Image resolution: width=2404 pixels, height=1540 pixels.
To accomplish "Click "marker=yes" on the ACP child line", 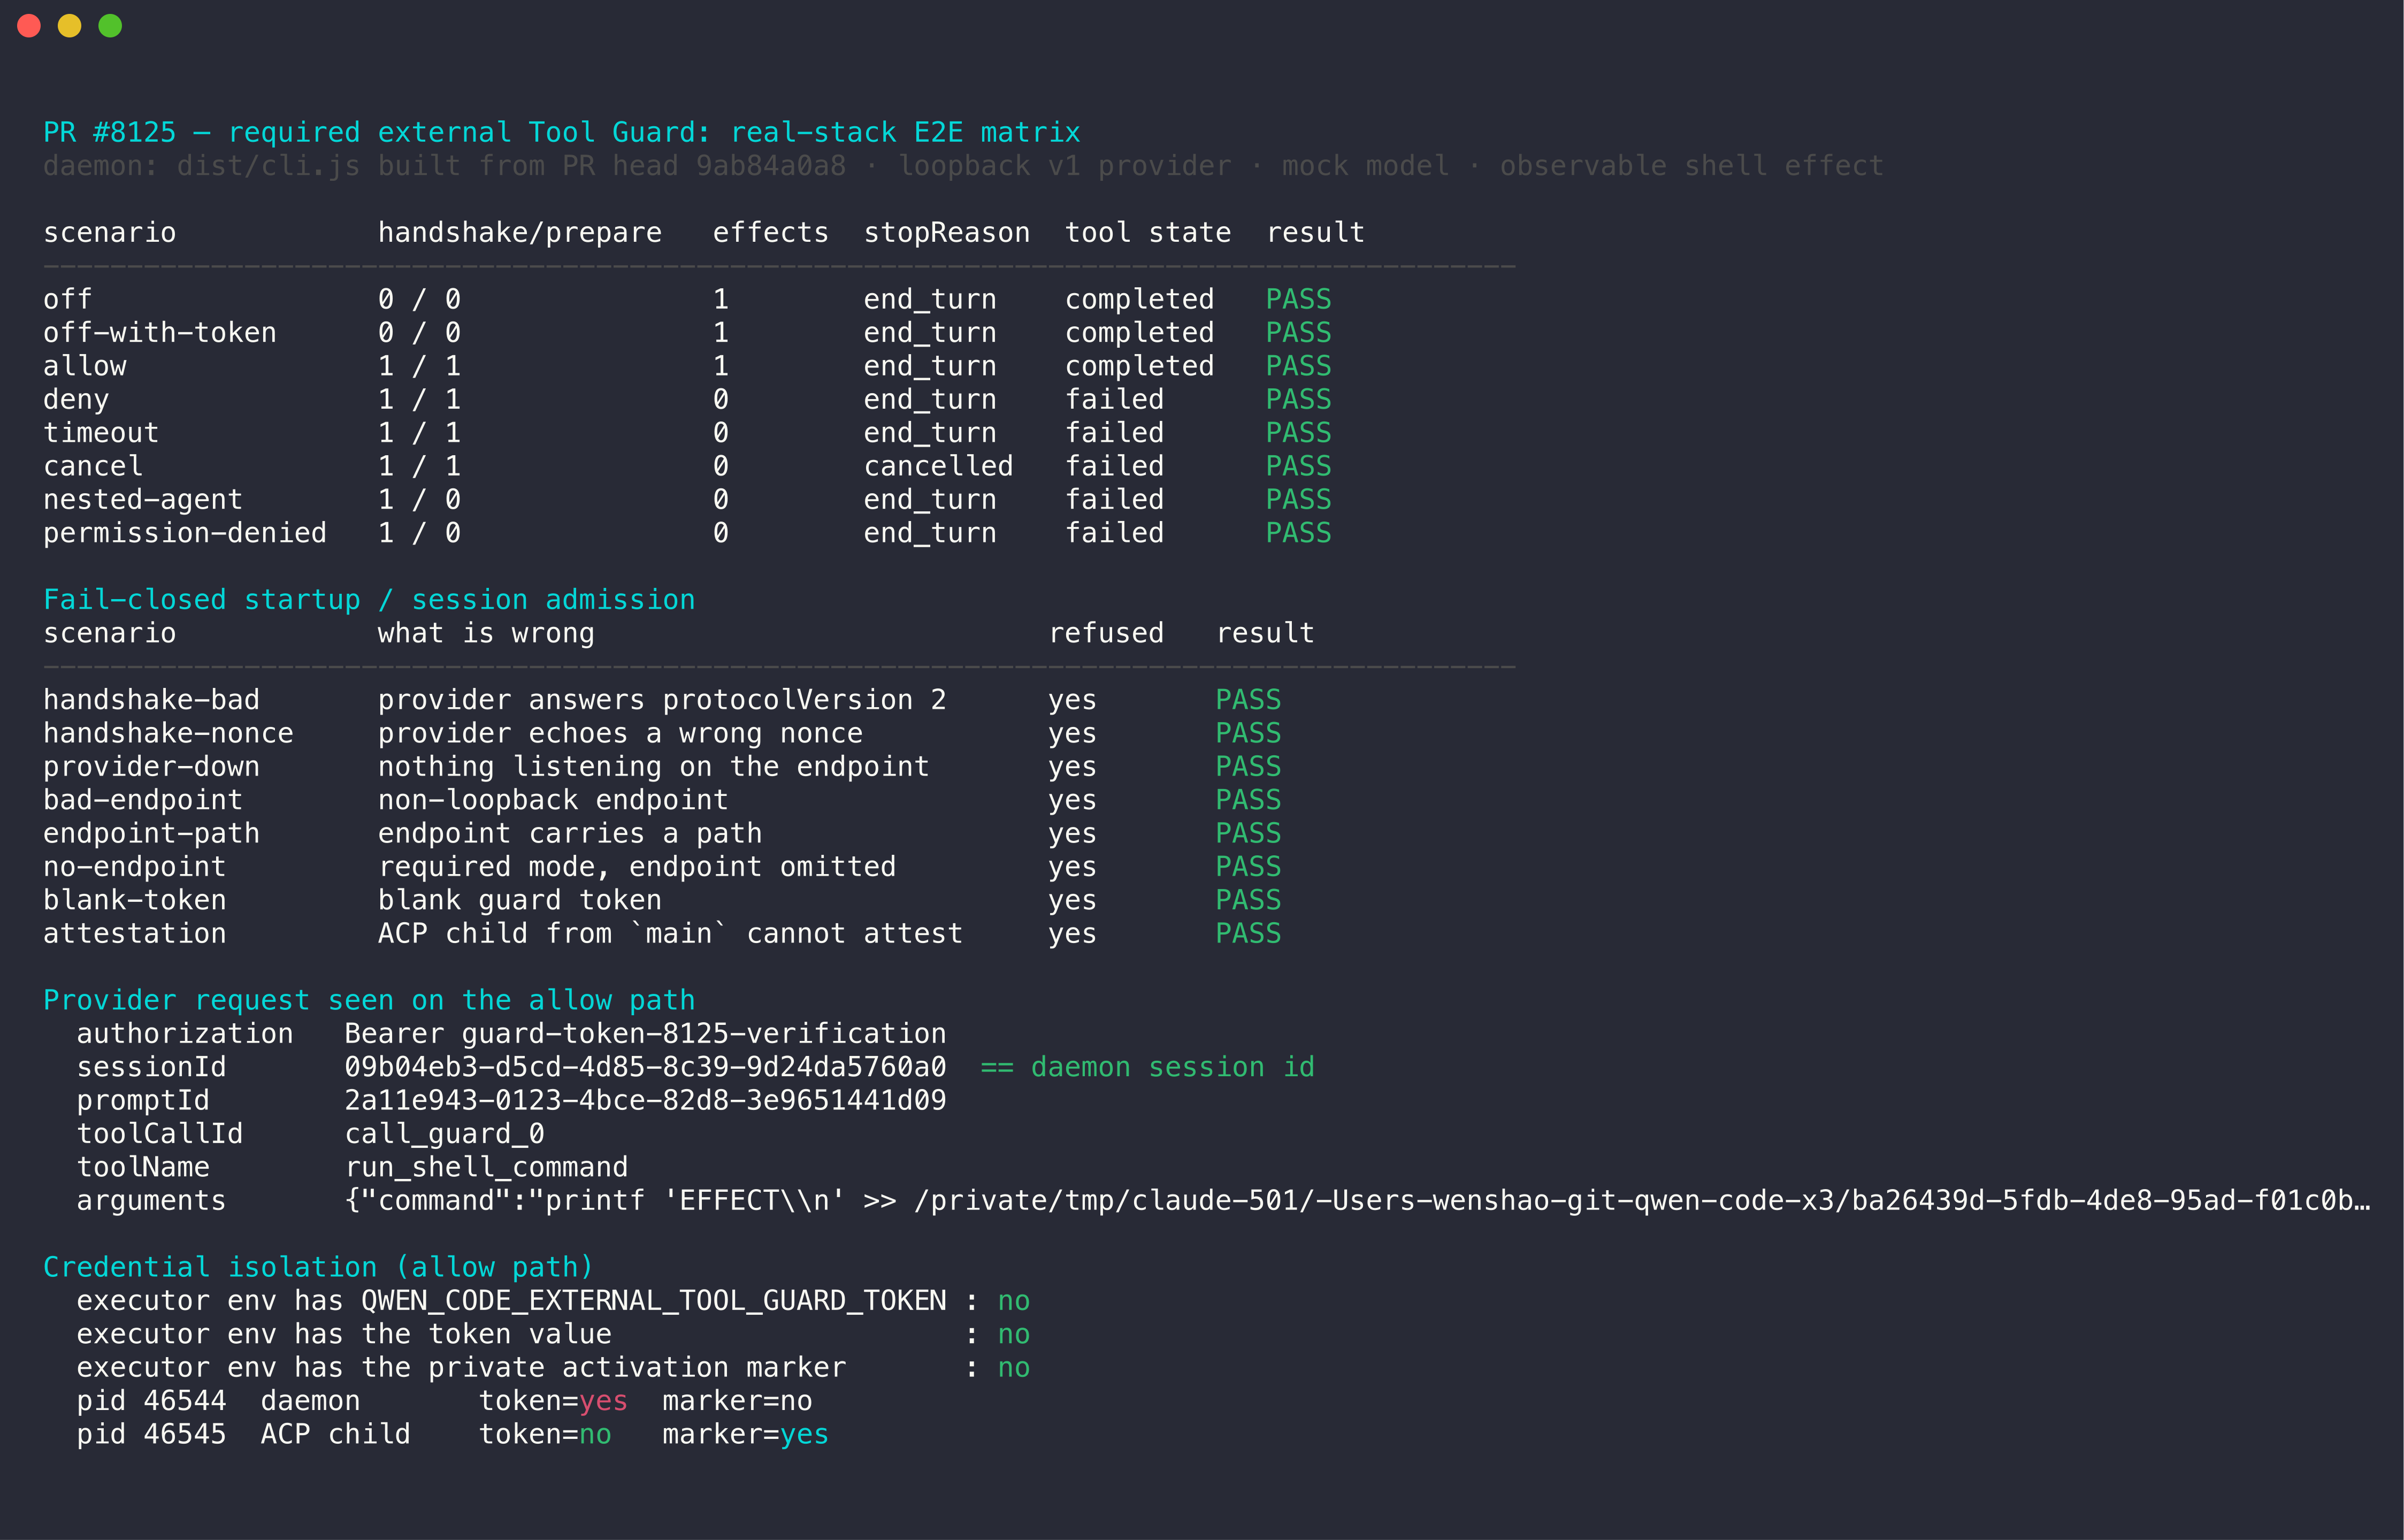I will 746,1434.
